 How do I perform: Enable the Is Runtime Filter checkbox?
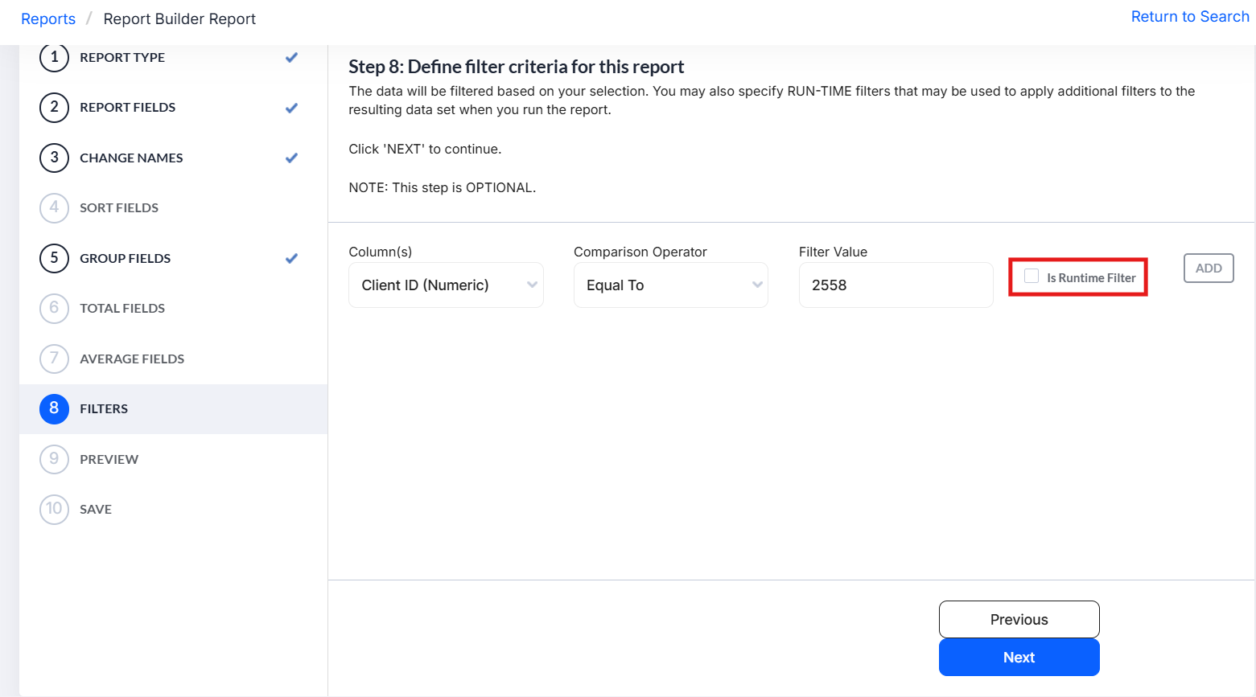pos(1032,277)
